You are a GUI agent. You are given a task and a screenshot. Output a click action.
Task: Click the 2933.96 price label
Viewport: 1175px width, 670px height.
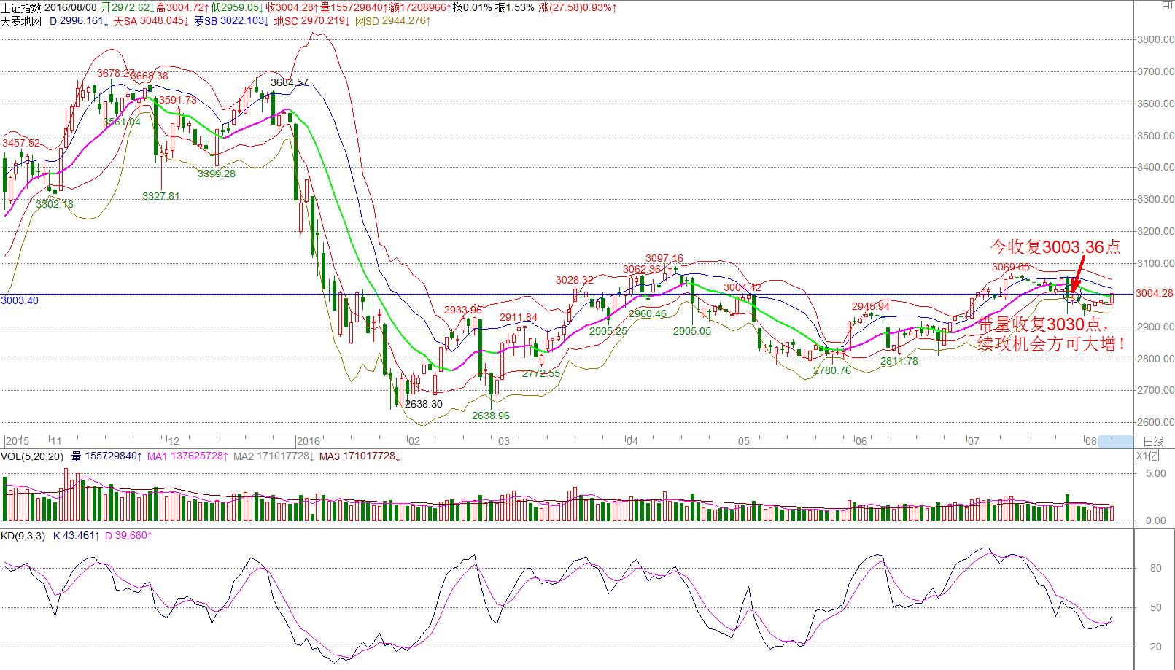463,310
